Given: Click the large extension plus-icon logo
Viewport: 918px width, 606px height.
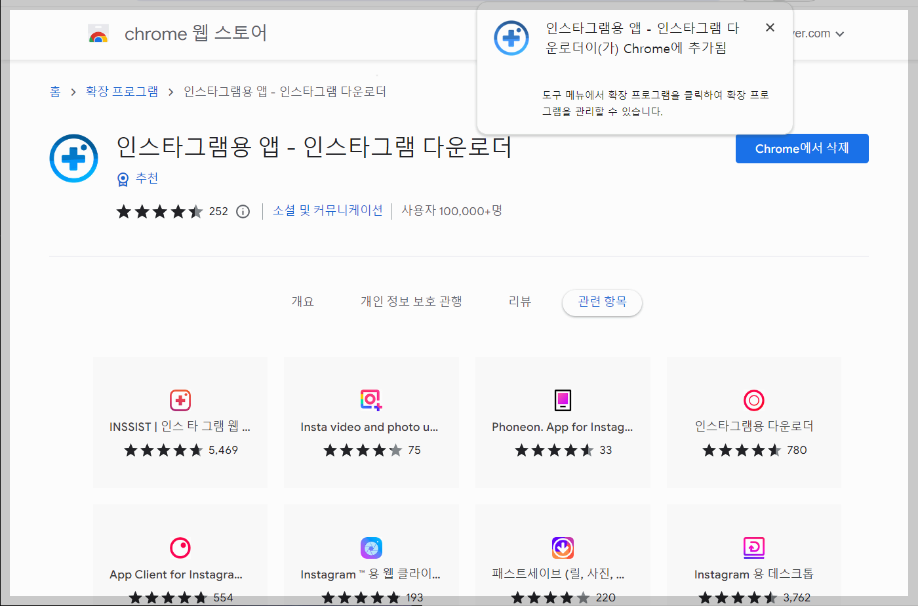Looking at the screenshot, I should tap(74, 158).
